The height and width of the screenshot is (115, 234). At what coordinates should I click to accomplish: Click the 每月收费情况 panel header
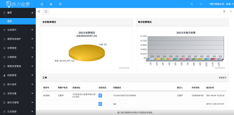pos(182,22)
